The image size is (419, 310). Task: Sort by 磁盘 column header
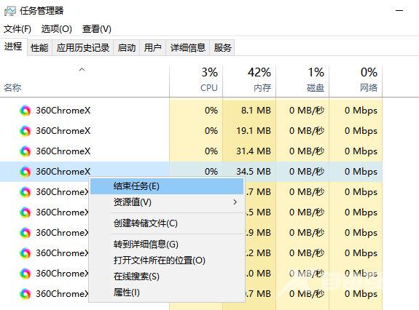click(x=302, y=81)
